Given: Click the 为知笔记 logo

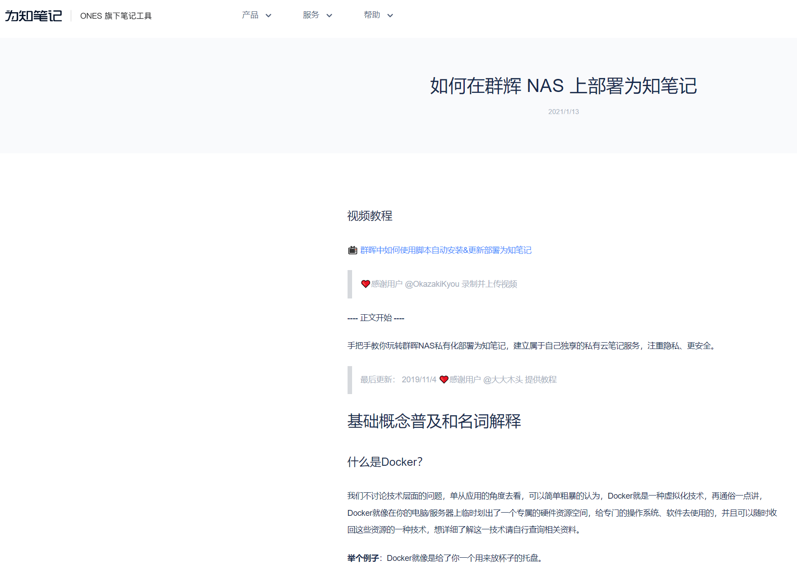Looking at the screenshot, I should [33, 16].
